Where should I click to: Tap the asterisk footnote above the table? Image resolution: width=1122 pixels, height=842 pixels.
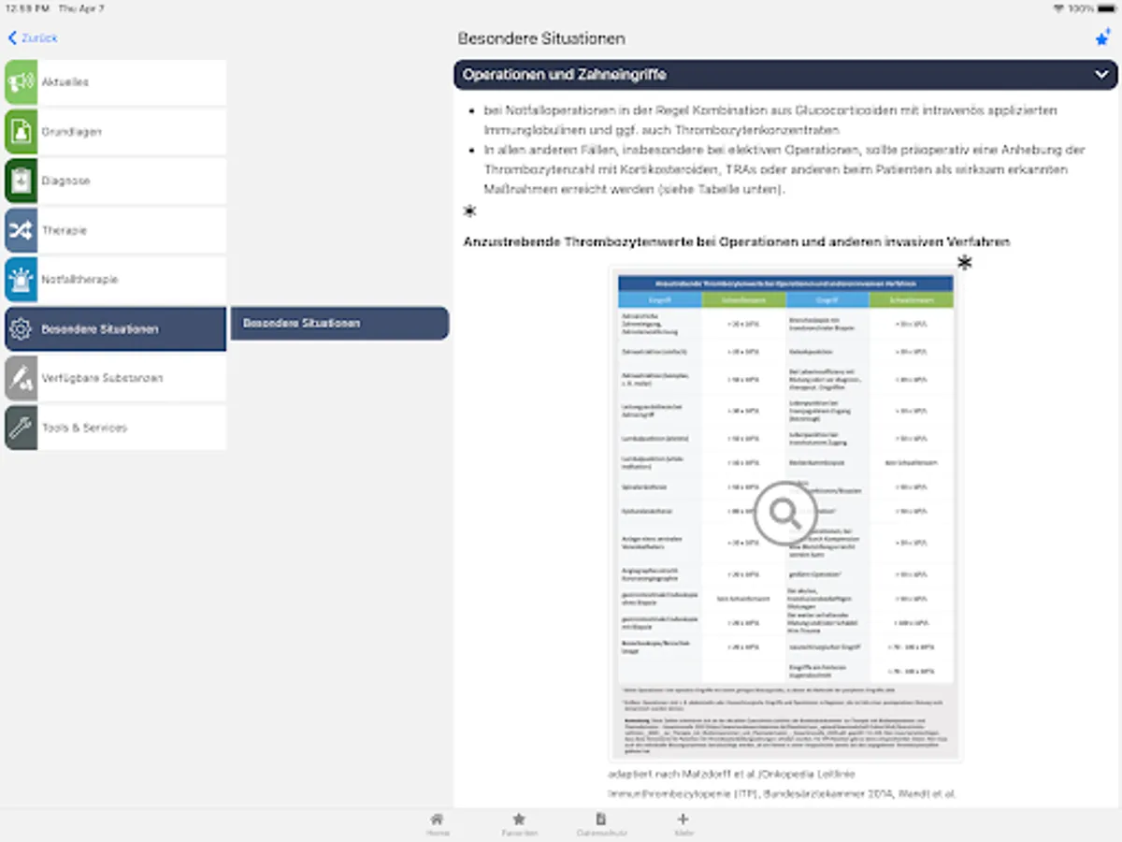(964, 263)
